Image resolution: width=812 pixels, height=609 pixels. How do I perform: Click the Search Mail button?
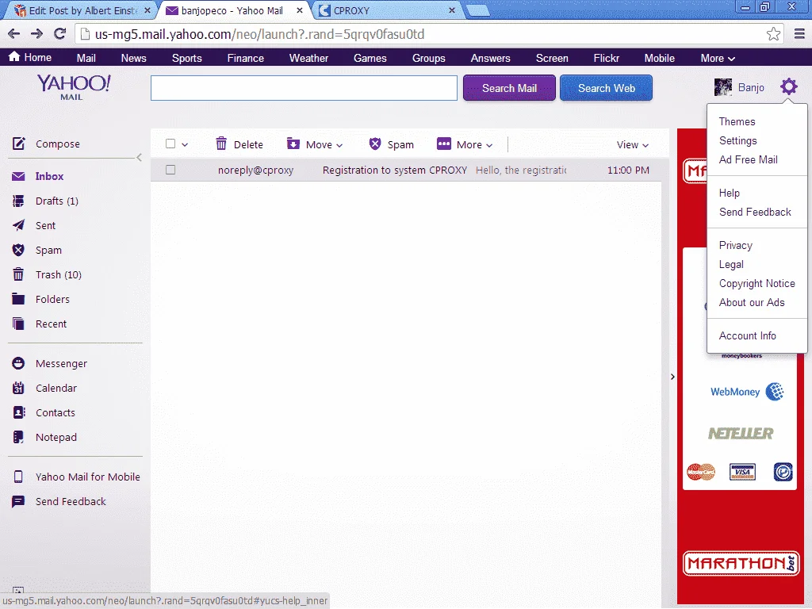(x=509, y=88)
